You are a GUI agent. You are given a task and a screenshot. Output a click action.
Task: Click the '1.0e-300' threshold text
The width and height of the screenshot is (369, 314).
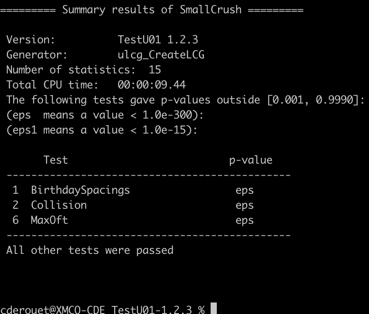click(x=167, y=115)
